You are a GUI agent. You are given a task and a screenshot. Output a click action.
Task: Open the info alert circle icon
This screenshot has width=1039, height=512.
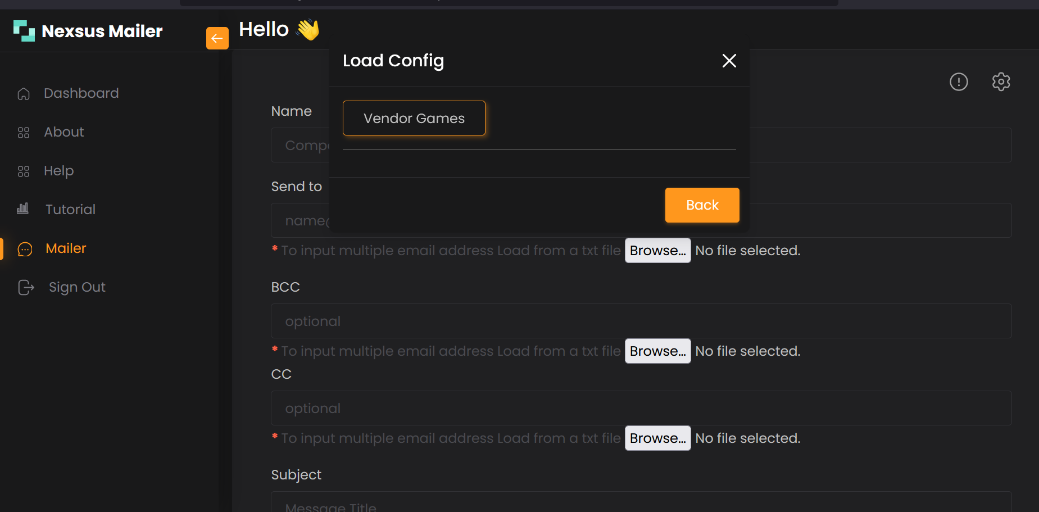pos(959,82)
